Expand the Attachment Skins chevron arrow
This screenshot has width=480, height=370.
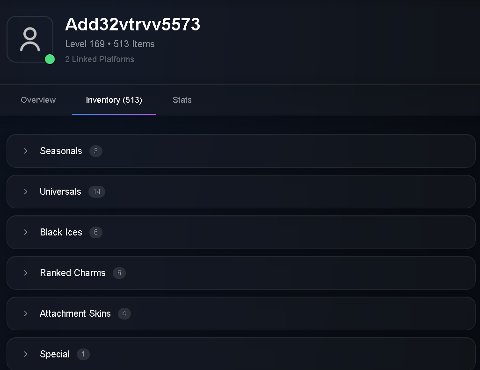(26, 313)
